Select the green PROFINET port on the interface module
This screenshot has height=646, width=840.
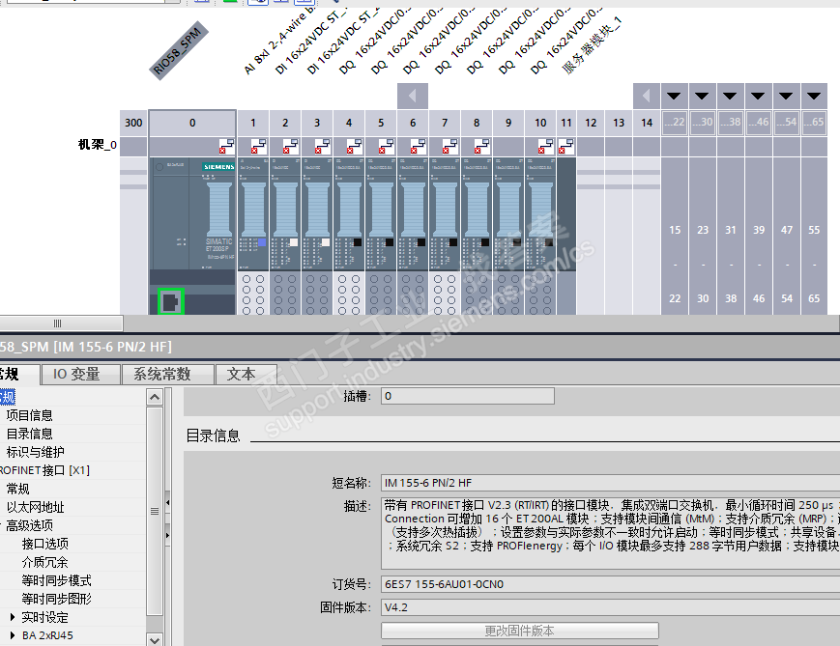171,301
